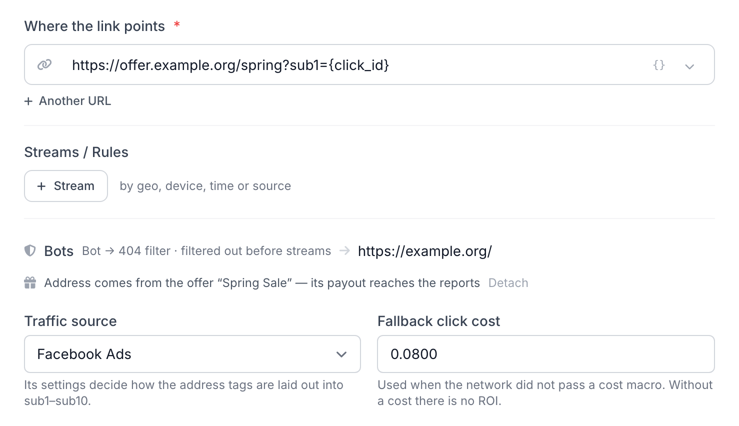Click the sub1–sub10 help text

184,393
